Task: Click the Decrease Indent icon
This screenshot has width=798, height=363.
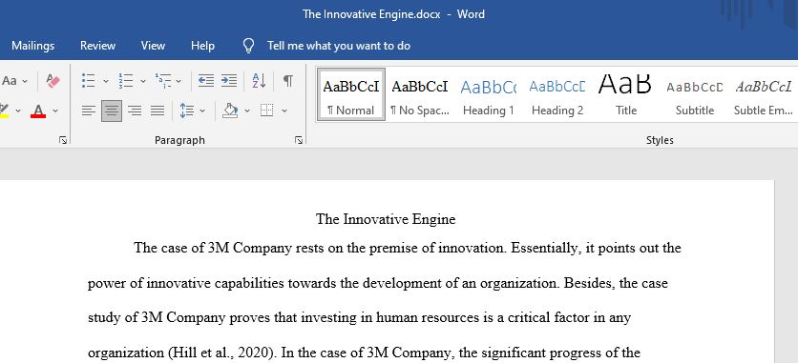Action: (206, 81)
